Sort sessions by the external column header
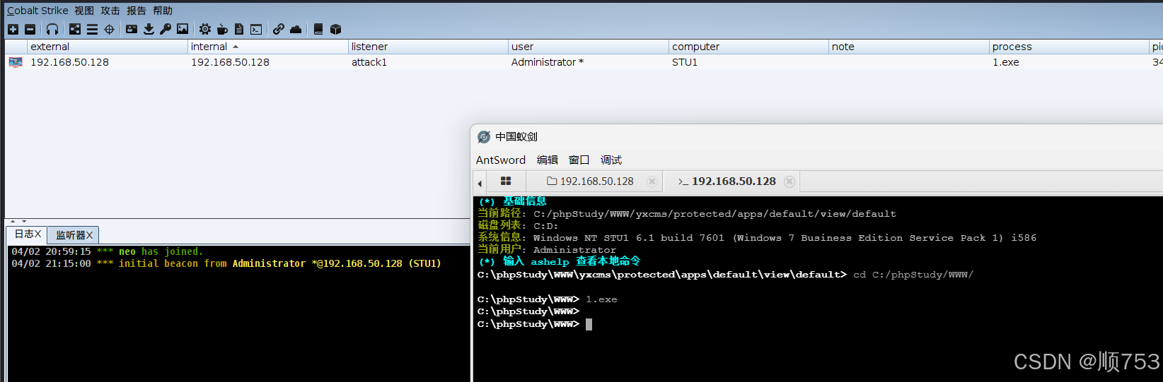This screenshot has height=382, width=1163. 108,47
